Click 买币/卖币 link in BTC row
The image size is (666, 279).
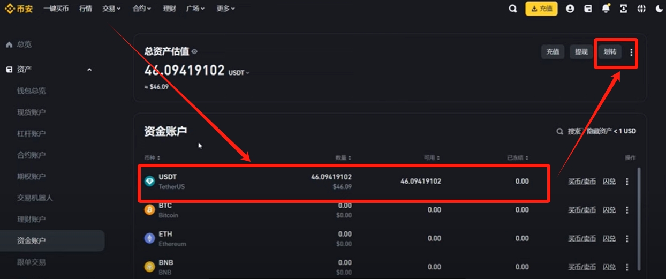(582, 210)
